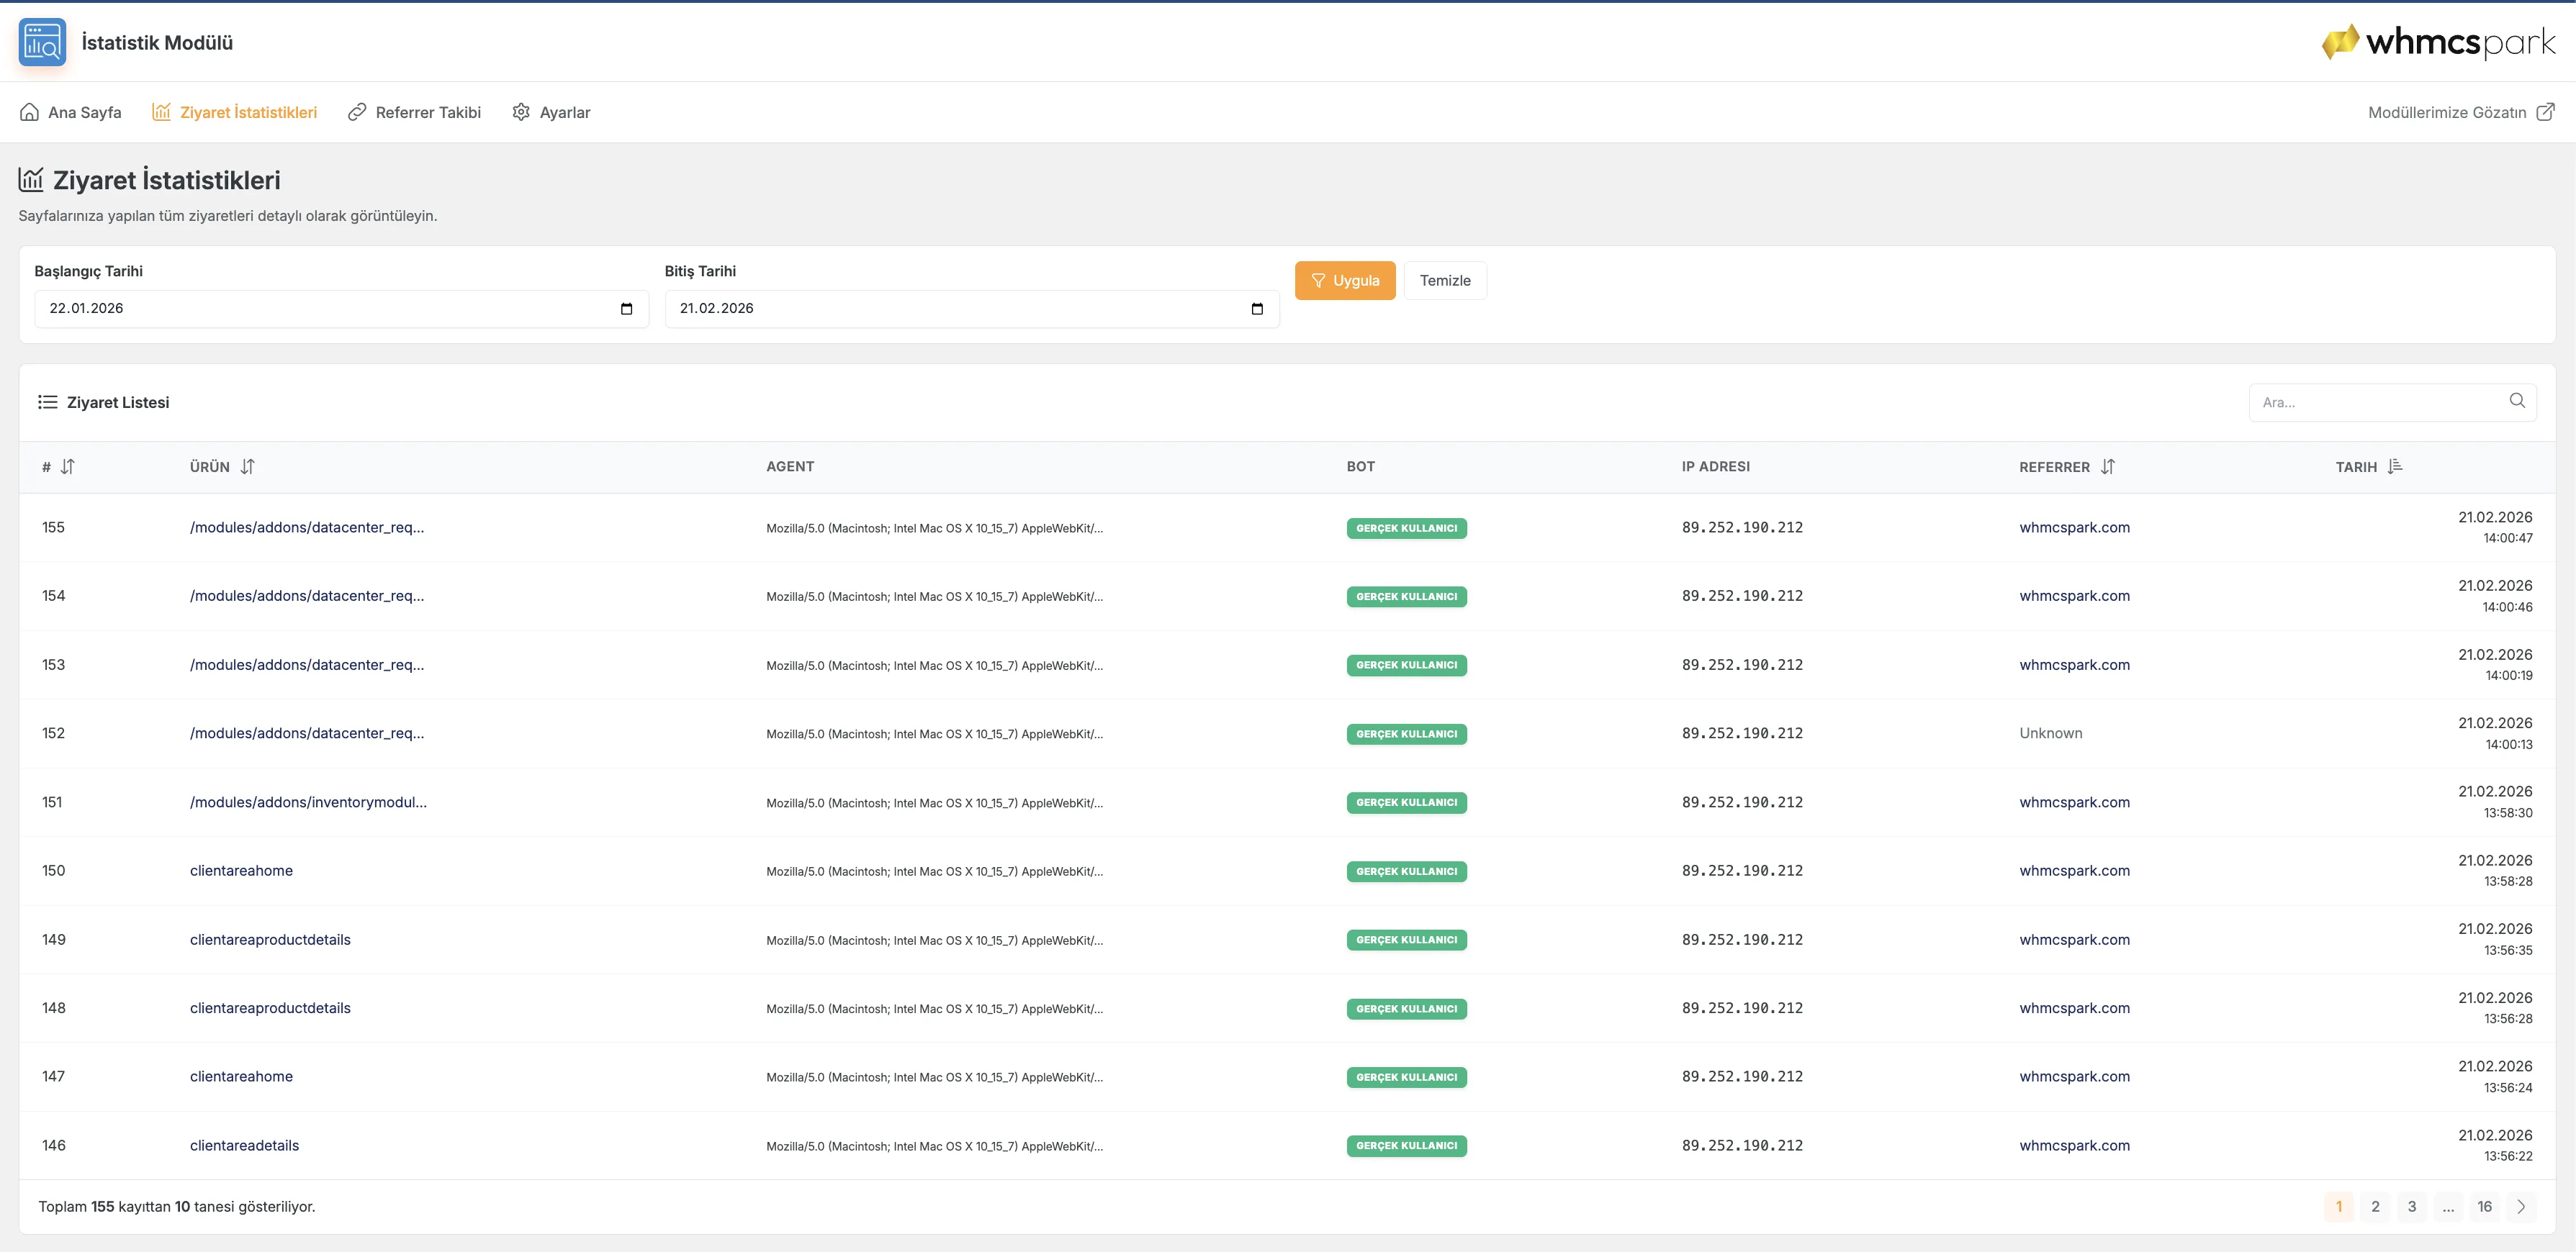Viewport: 2576px width, 1252px height.
Task: Open the Referrer Takibi tab
Action: tap(414, 112)
